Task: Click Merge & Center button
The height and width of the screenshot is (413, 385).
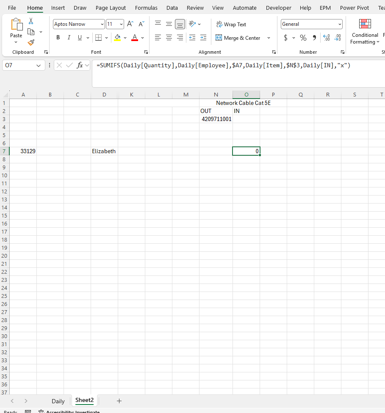Action: click(238, 38)
